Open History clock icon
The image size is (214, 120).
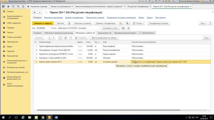click(13, 6)
